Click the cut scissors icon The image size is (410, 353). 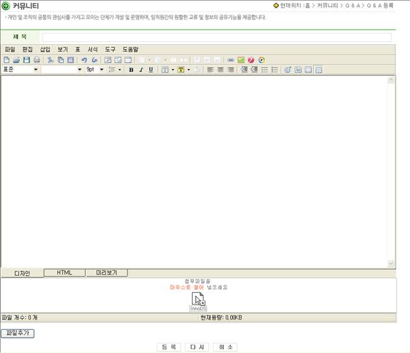(51, 60)
